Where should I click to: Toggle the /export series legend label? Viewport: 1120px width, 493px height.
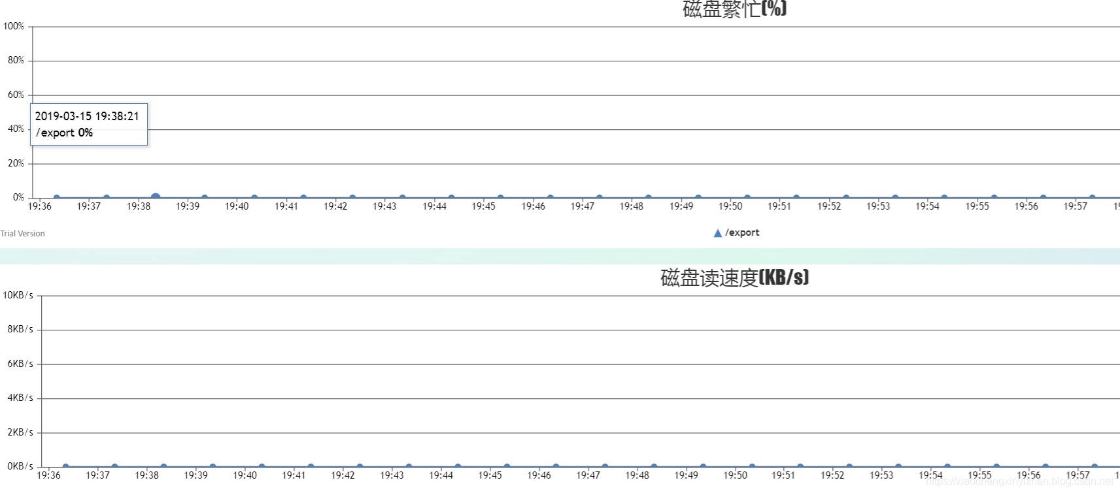742,232
